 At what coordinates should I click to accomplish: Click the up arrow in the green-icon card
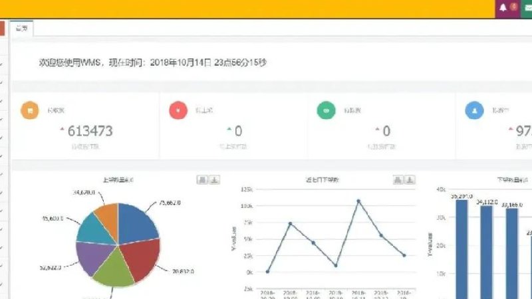[377, 129]
